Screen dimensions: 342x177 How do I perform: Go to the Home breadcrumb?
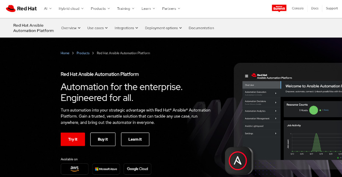[x=65, y=53]
